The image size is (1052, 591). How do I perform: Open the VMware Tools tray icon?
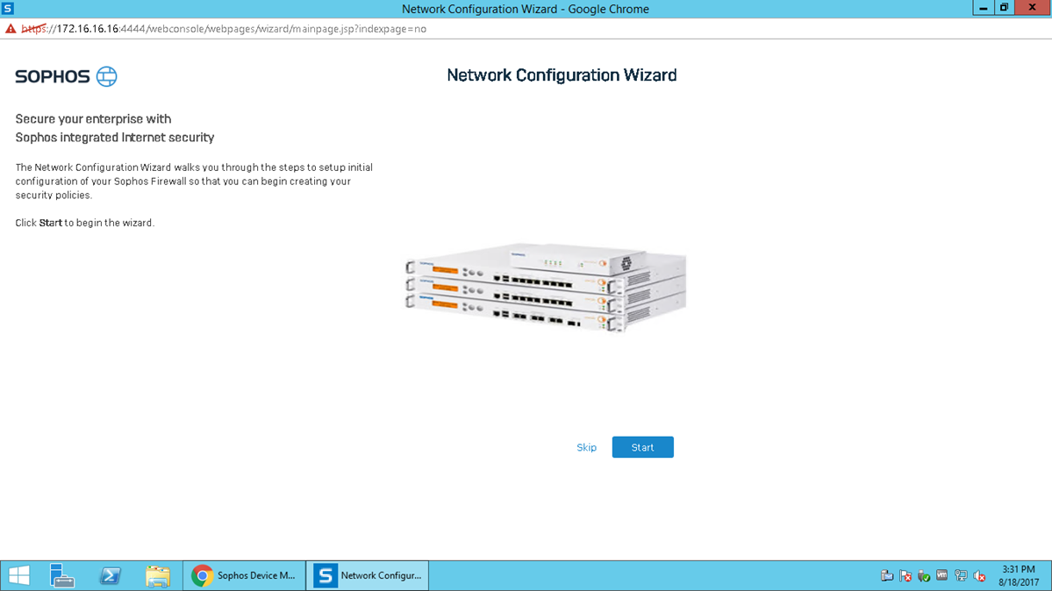[x=942, y=575]
